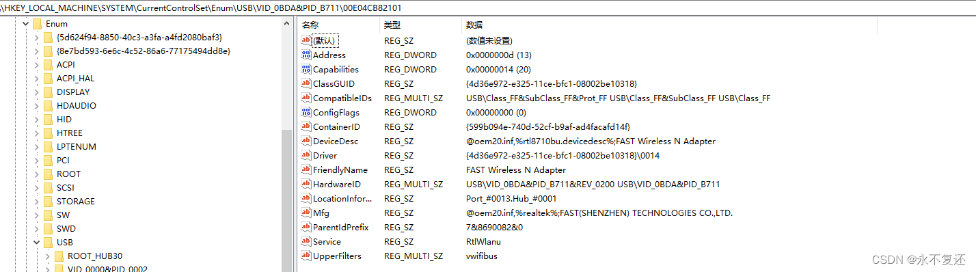This screenshot has width=976, height=272.
Task: Click the UpperFilters value name
Action: pos(337,256)
